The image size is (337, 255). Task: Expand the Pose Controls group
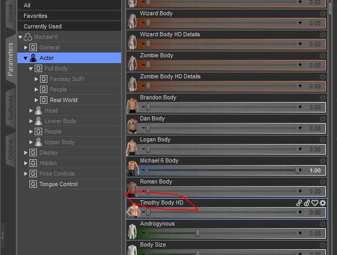[26, 174]
